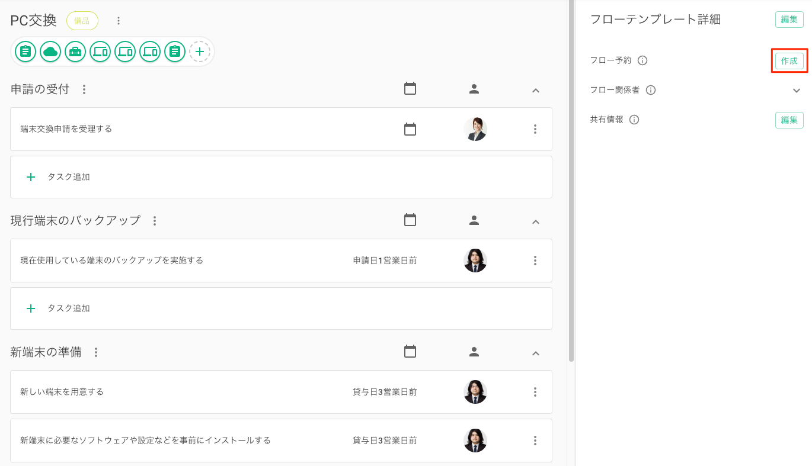The image size is (812, 466).
Task: Collapse the 現行端末のバックアップ section
Action: [535, 221]
